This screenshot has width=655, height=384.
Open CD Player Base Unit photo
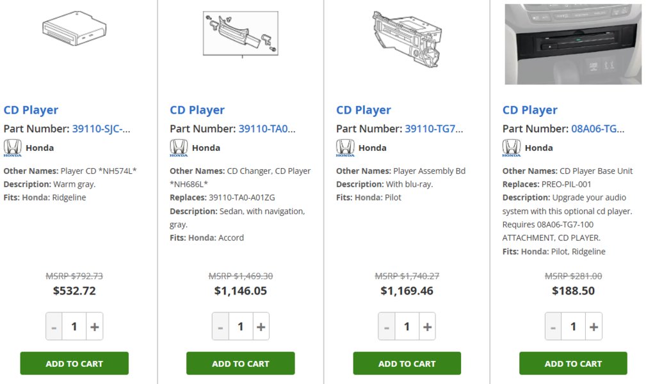(573, 44)
